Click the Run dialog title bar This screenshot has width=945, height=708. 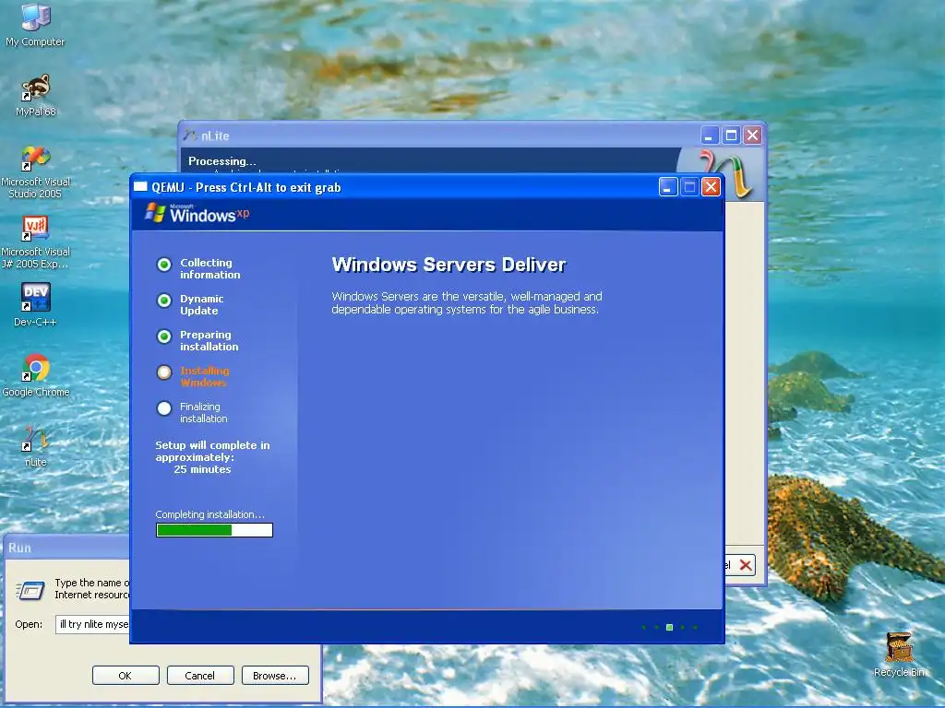pos(66,548)
